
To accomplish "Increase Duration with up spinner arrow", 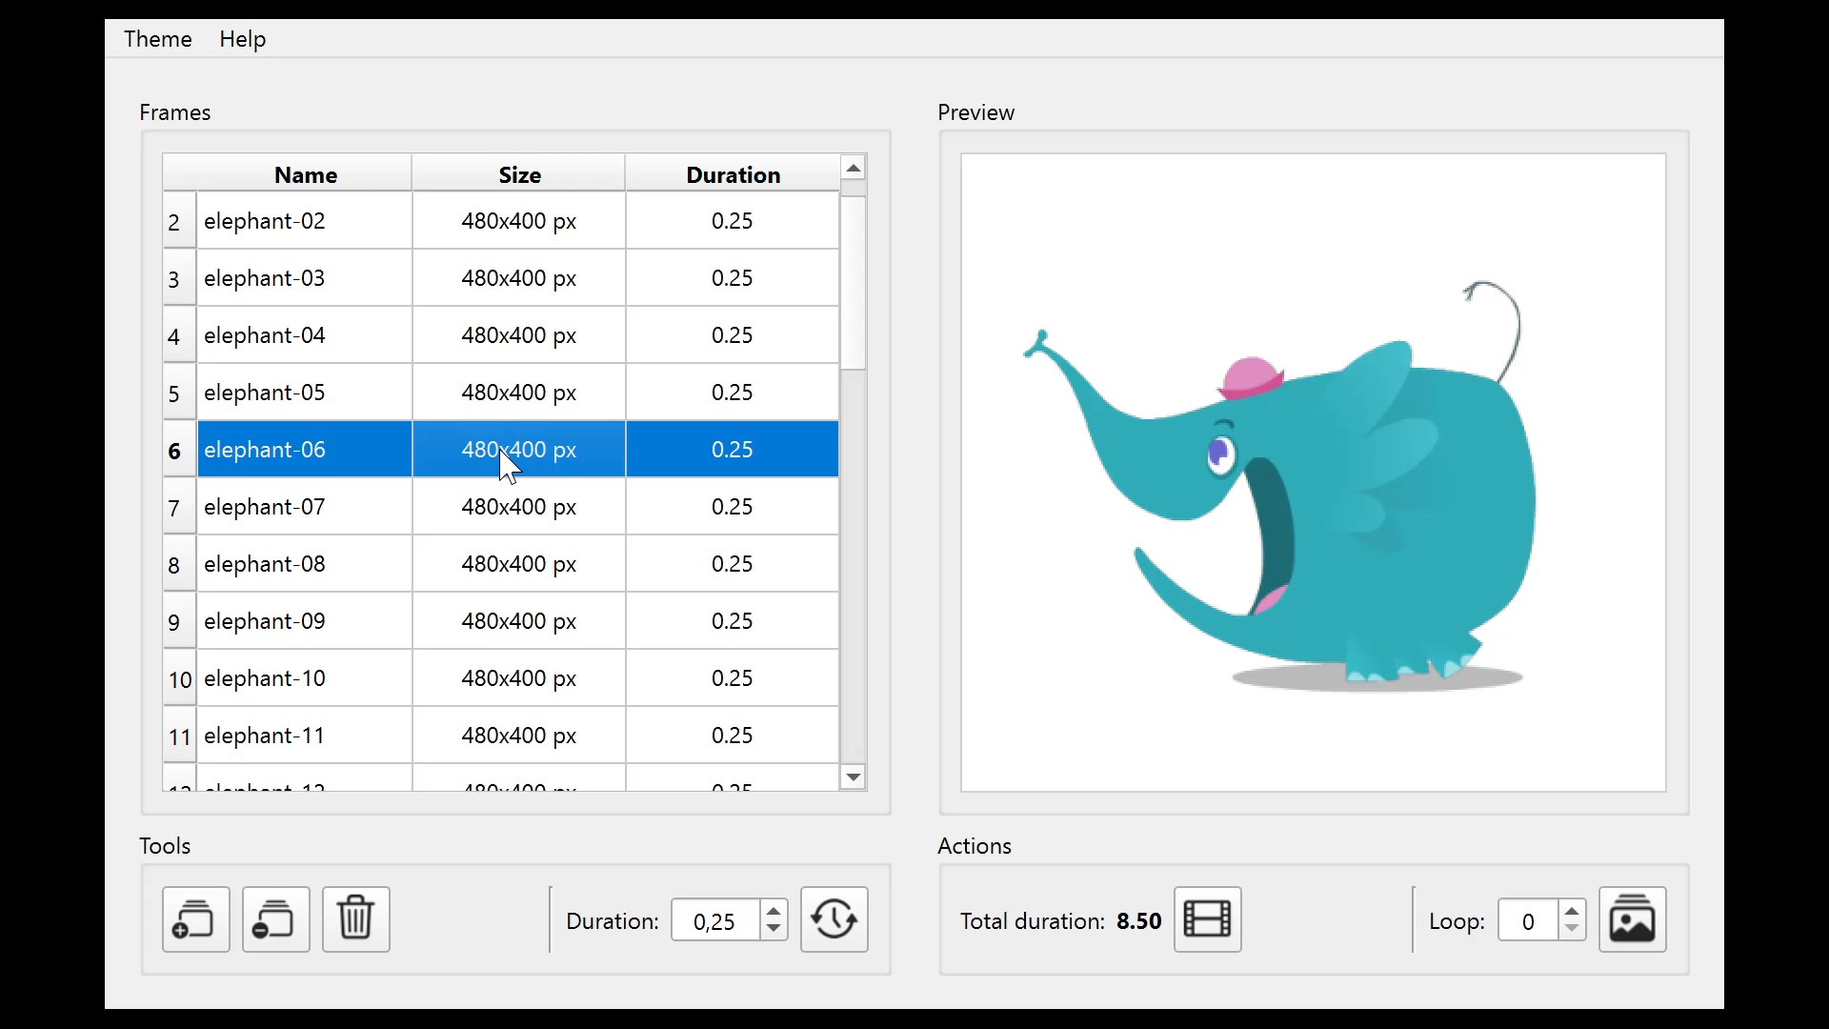I will click(x=774, y=911).
